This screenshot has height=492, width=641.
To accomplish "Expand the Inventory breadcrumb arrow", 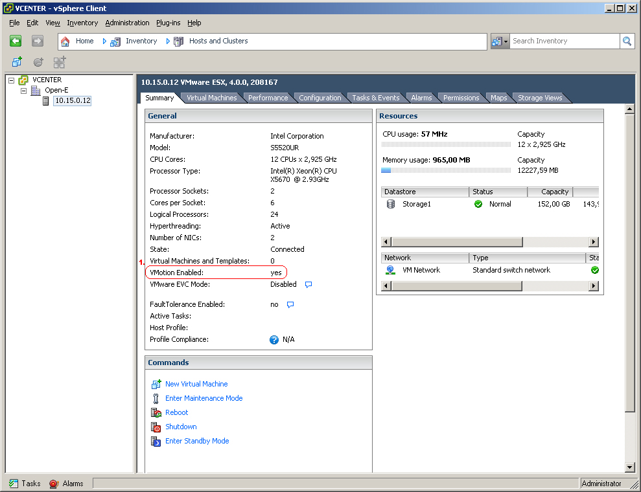I will point(168,41).
